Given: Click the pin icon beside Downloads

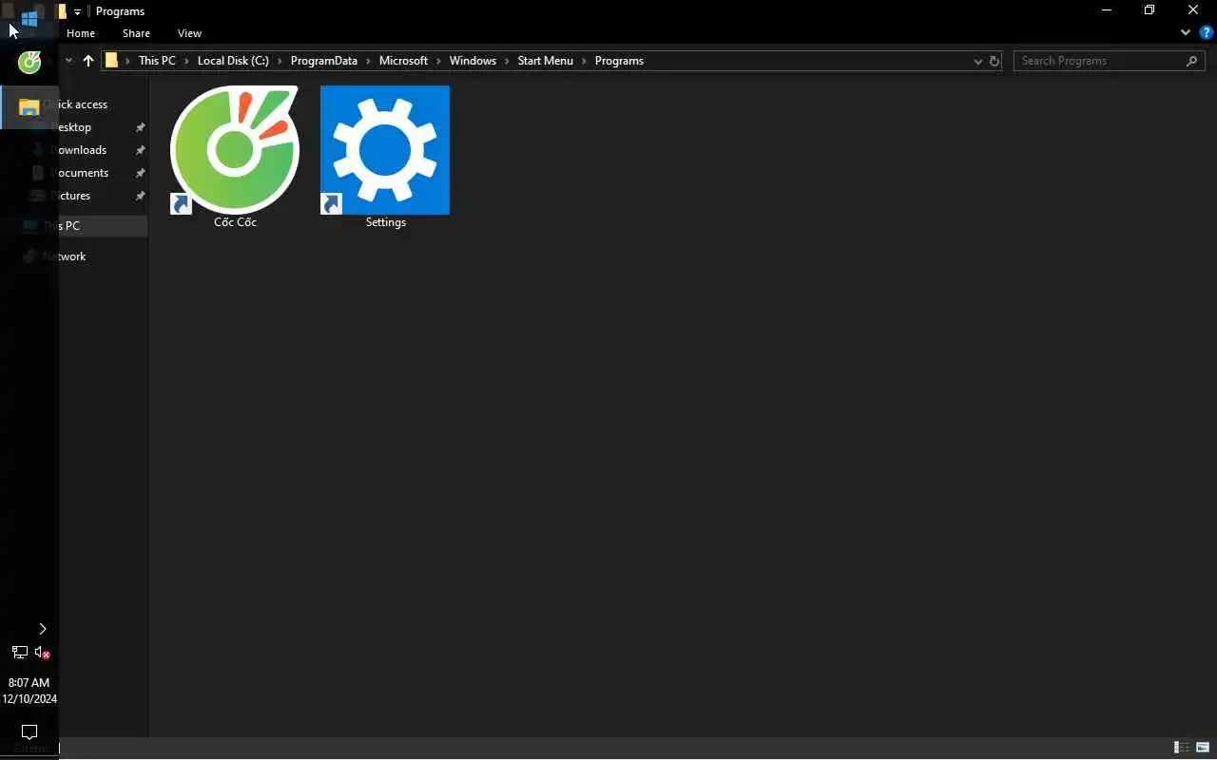Looking at the screenshot, I should (x=141, y=150).
